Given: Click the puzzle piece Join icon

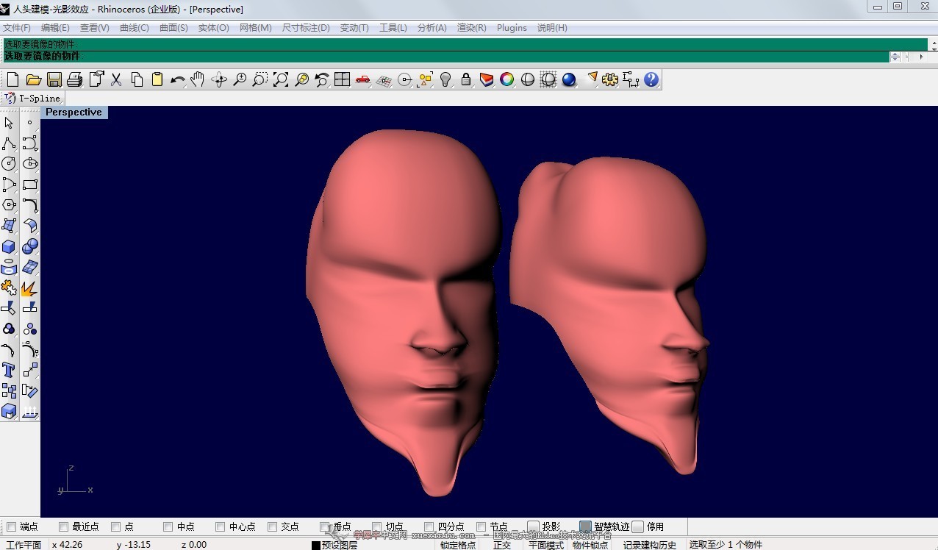Looking at the screenshot, I should coord(9,287).
